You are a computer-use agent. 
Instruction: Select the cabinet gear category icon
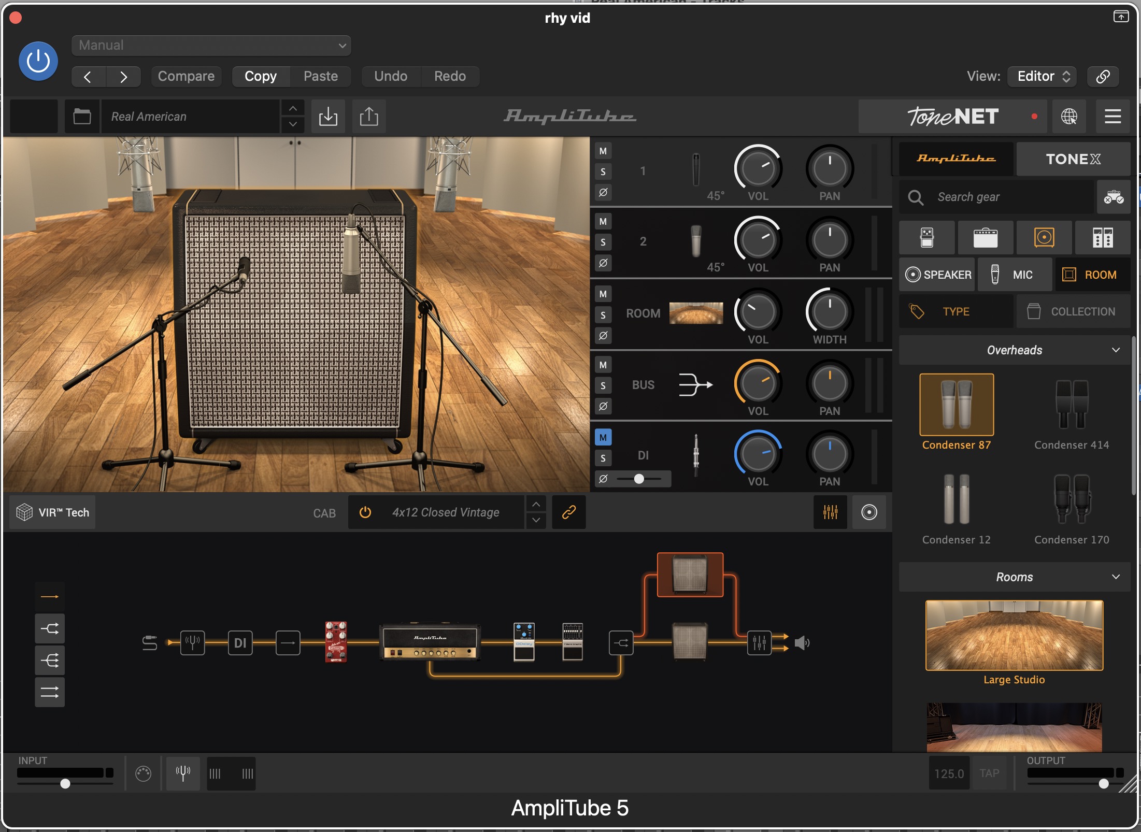(x=1044, y=238)
